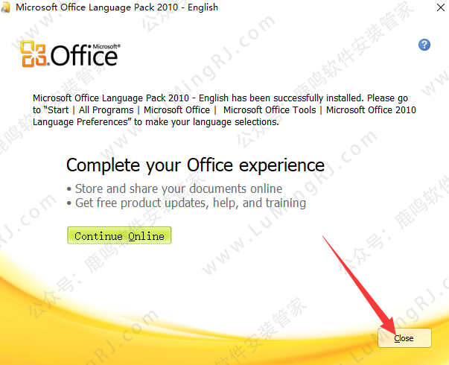Viewport: 449px width, 365px height.
Task: Click 'Store and share your documents online' text
Action: click(179, 188)
